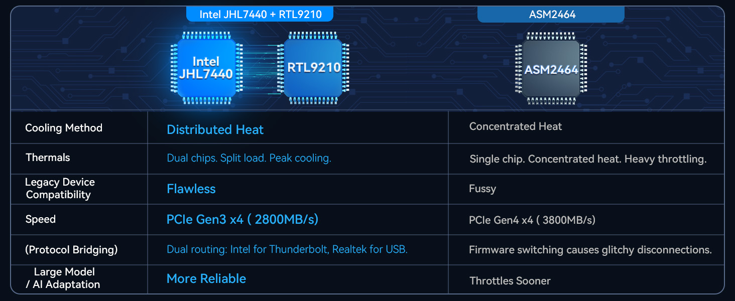Click Dual chips. Split load. Peak cooling.
This screenshot has height=301, width=735.
pyautogui.click(x=249, y=158)
